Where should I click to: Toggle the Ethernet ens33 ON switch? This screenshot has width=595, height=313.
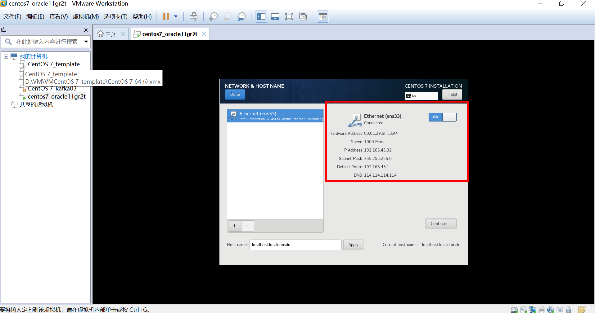coord(442,117)
